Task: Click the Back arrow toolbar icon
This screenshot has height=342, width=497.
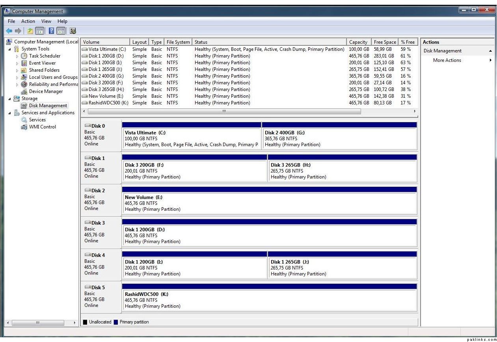Action: click(9, 31)
